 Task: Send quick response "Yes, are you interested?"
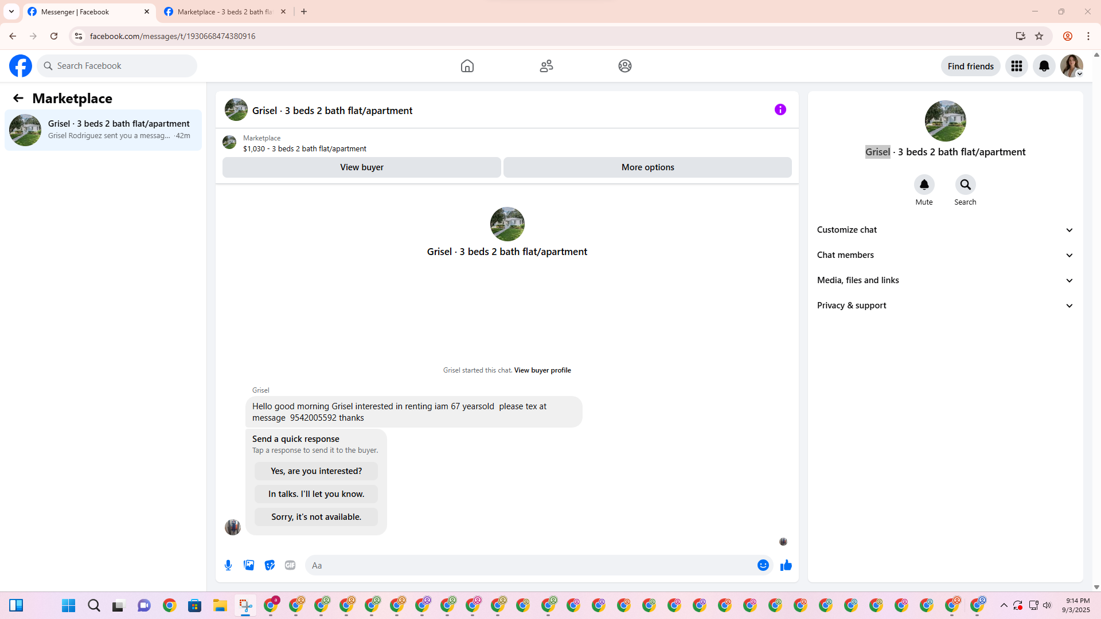317,471
